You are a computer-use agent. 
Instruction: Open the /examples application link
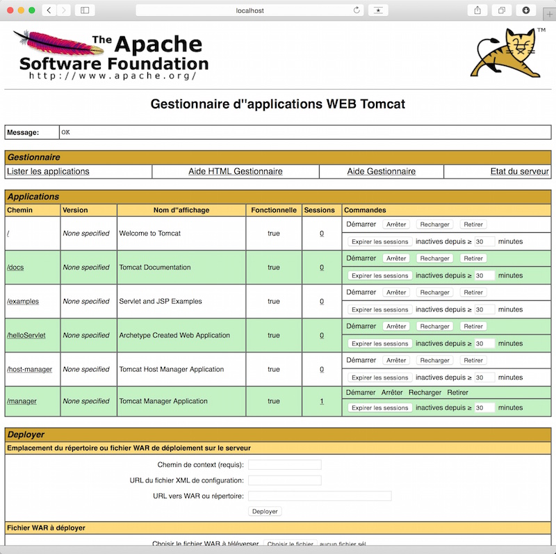tap(23, 302)
